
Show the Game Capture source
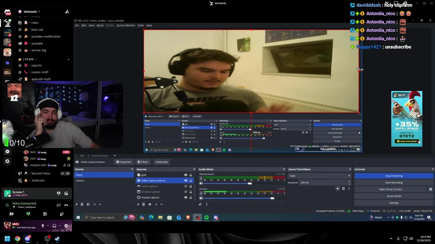pos(186,186)
